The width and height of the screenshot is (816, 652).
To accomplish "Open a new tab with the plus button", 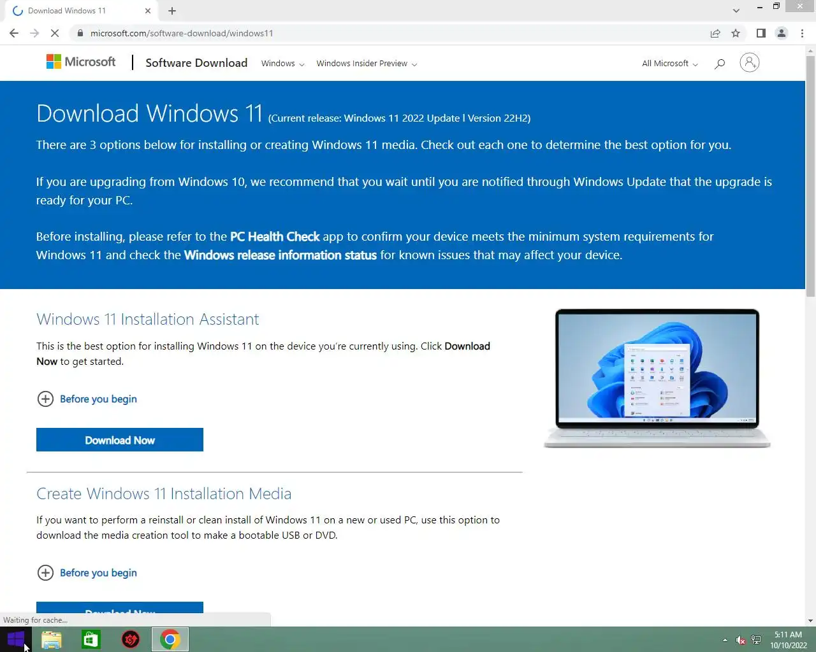I will pyautogui.click(x=172, y=11).
